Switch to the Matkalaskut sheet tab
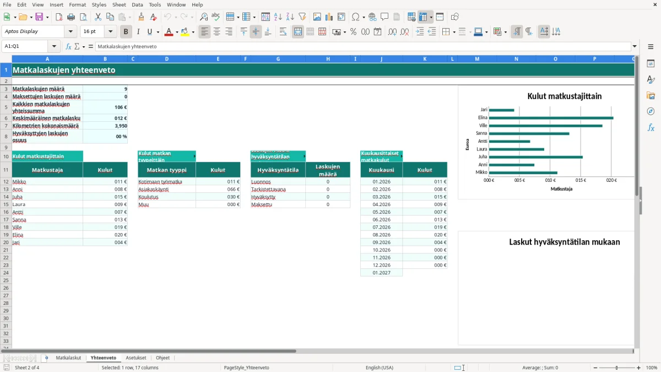 coord(68,358)
